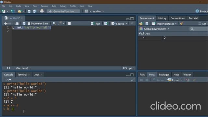Minimize the console pane
The image size is (208, 117).
click(x=128, y=75)
